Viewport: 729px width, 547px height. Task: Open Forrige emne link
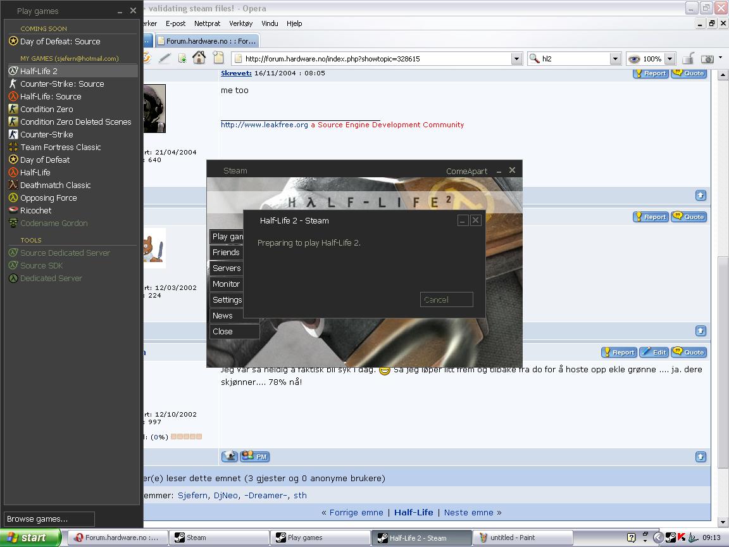tap(356, 512)
